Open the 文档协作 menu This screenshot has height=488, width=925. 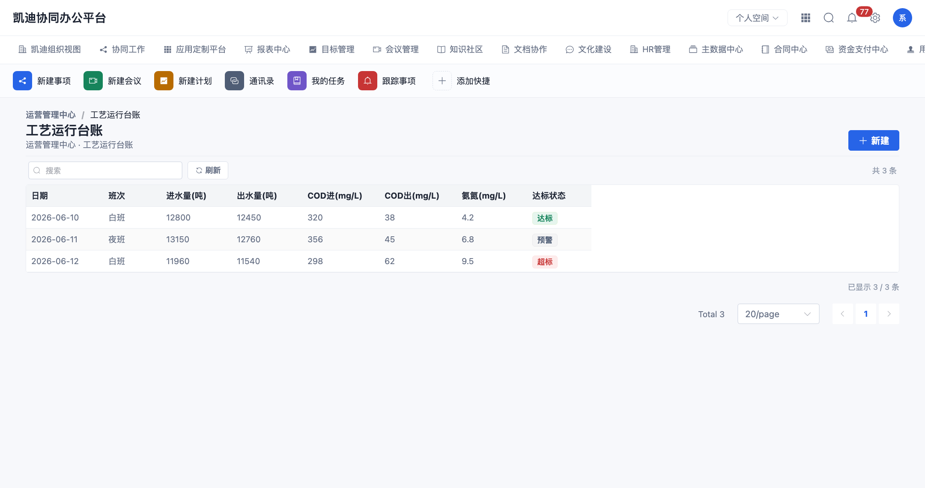[x=524, y=50]
